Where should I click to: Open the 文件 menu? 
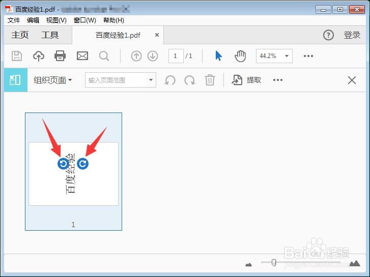click(14, 20)
